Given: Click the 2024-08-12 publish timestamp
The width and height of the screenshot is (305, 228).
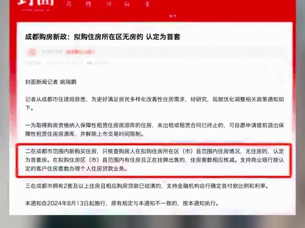Looking at the screenshot, I should point(64,63).
